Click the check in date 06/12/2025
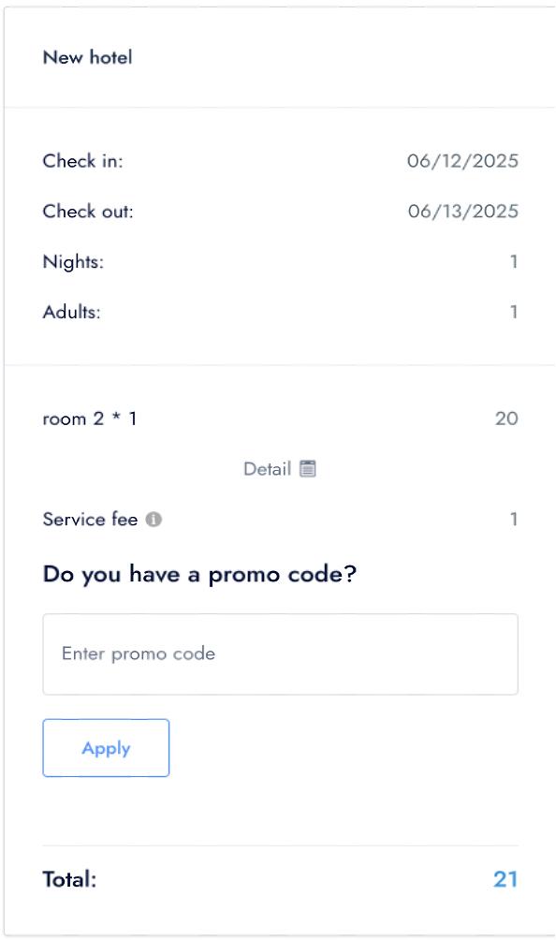 [x=462, y=161]
